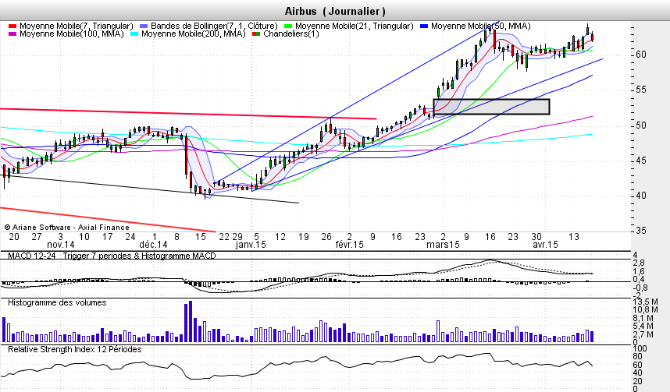Select the 'Moyenne Mobile(21, Triangular)' legend label
The image size is (670, 392).
pos(355,26)
